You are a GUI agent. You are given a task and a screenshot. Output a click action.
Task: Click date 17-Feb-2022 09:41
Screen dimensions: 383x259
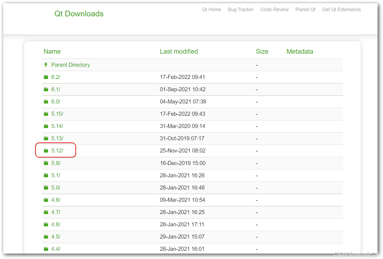[183, 77]
